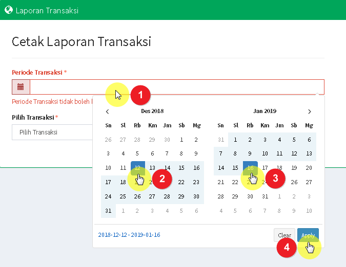This screenshot has height=267, width=346.
Task: Select 5 in the Des 2018 calendar
Action: coord(137,153)
